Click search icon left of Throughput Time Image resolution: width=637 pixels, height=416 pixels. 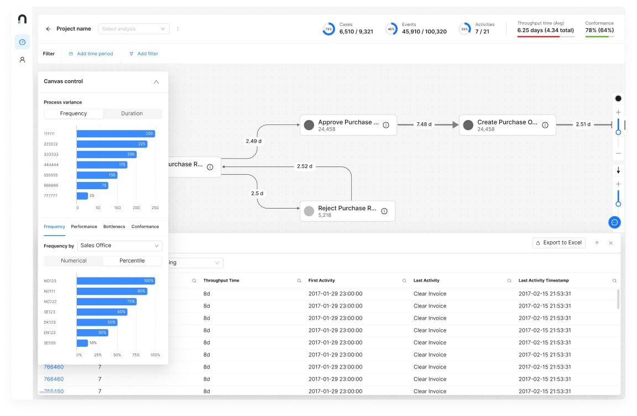194,280
